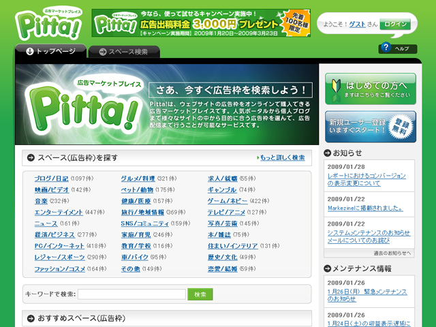
Task: Click the 登録無料 starburst badge
Action: point(401,127)
